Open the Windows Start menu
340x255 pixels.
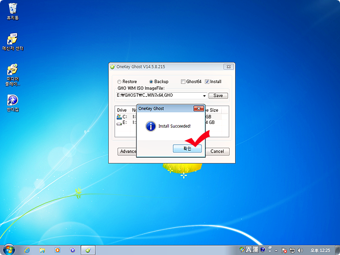click(x=9, y=250)
